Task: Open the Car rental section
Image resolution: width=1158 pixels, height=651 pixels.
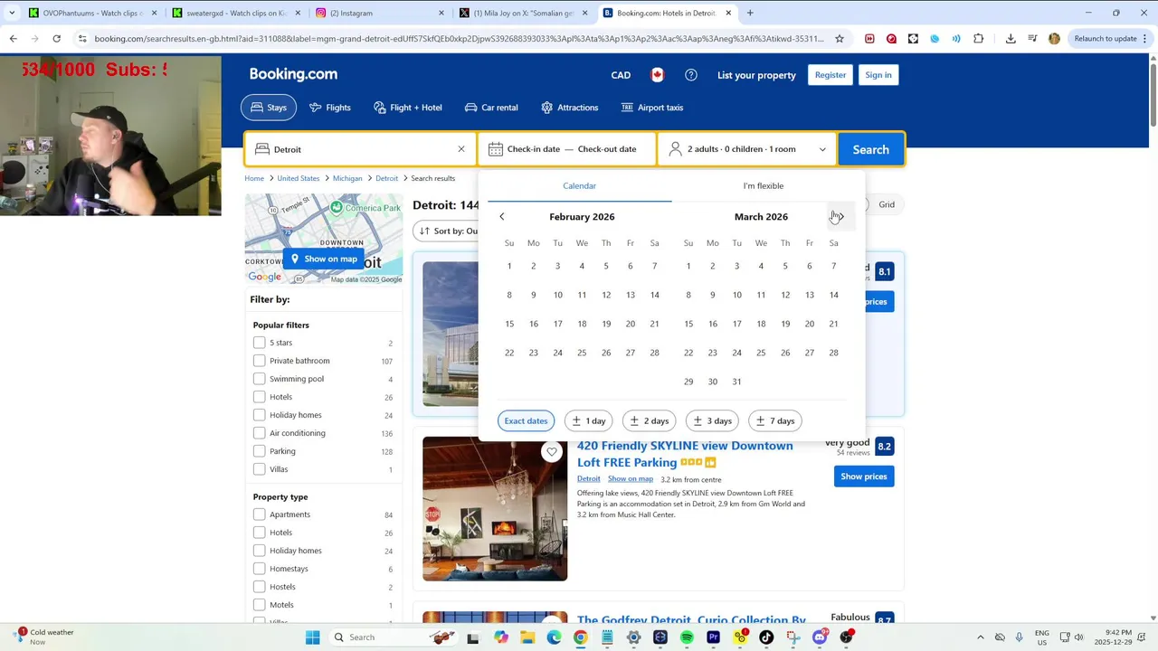Action: point(491,108)
